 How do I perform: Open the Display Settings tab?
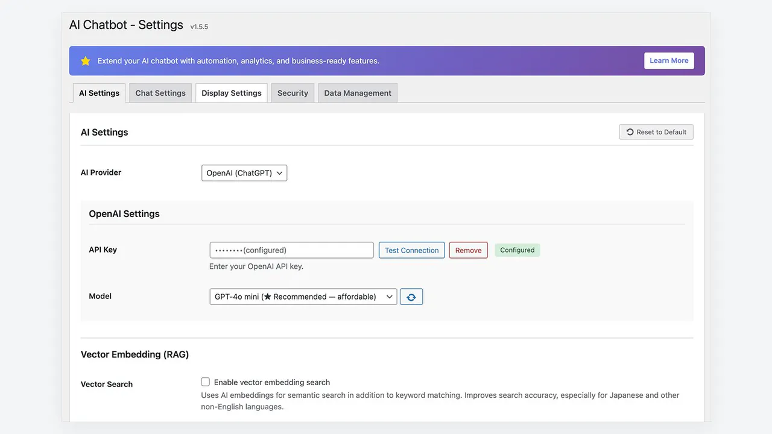tap(232, 93)
